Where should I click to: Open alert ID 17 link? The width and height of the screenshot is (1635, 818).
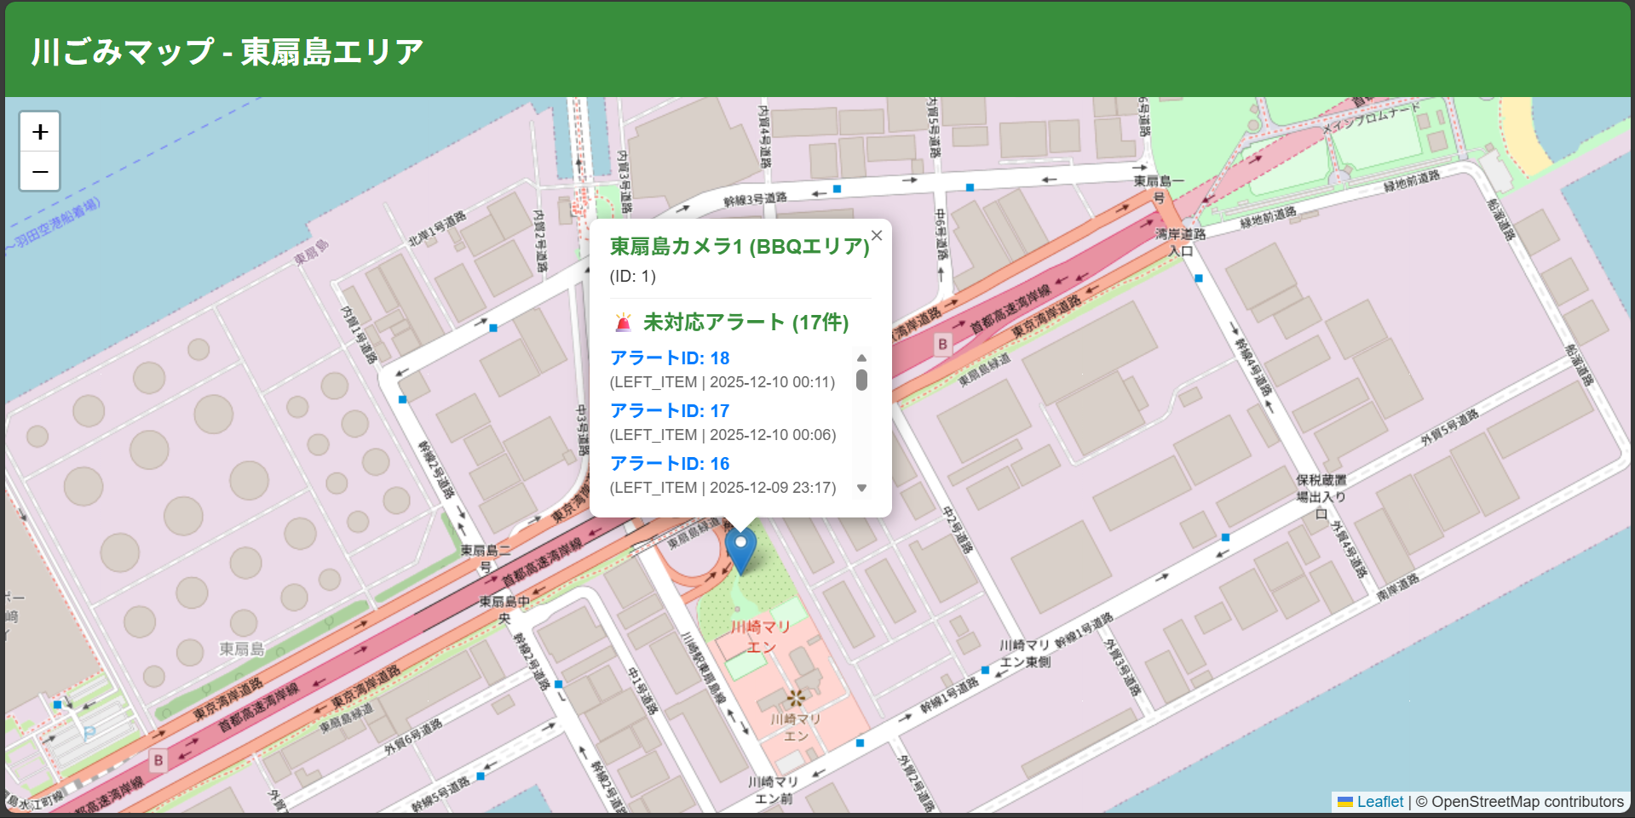point(670,411)
